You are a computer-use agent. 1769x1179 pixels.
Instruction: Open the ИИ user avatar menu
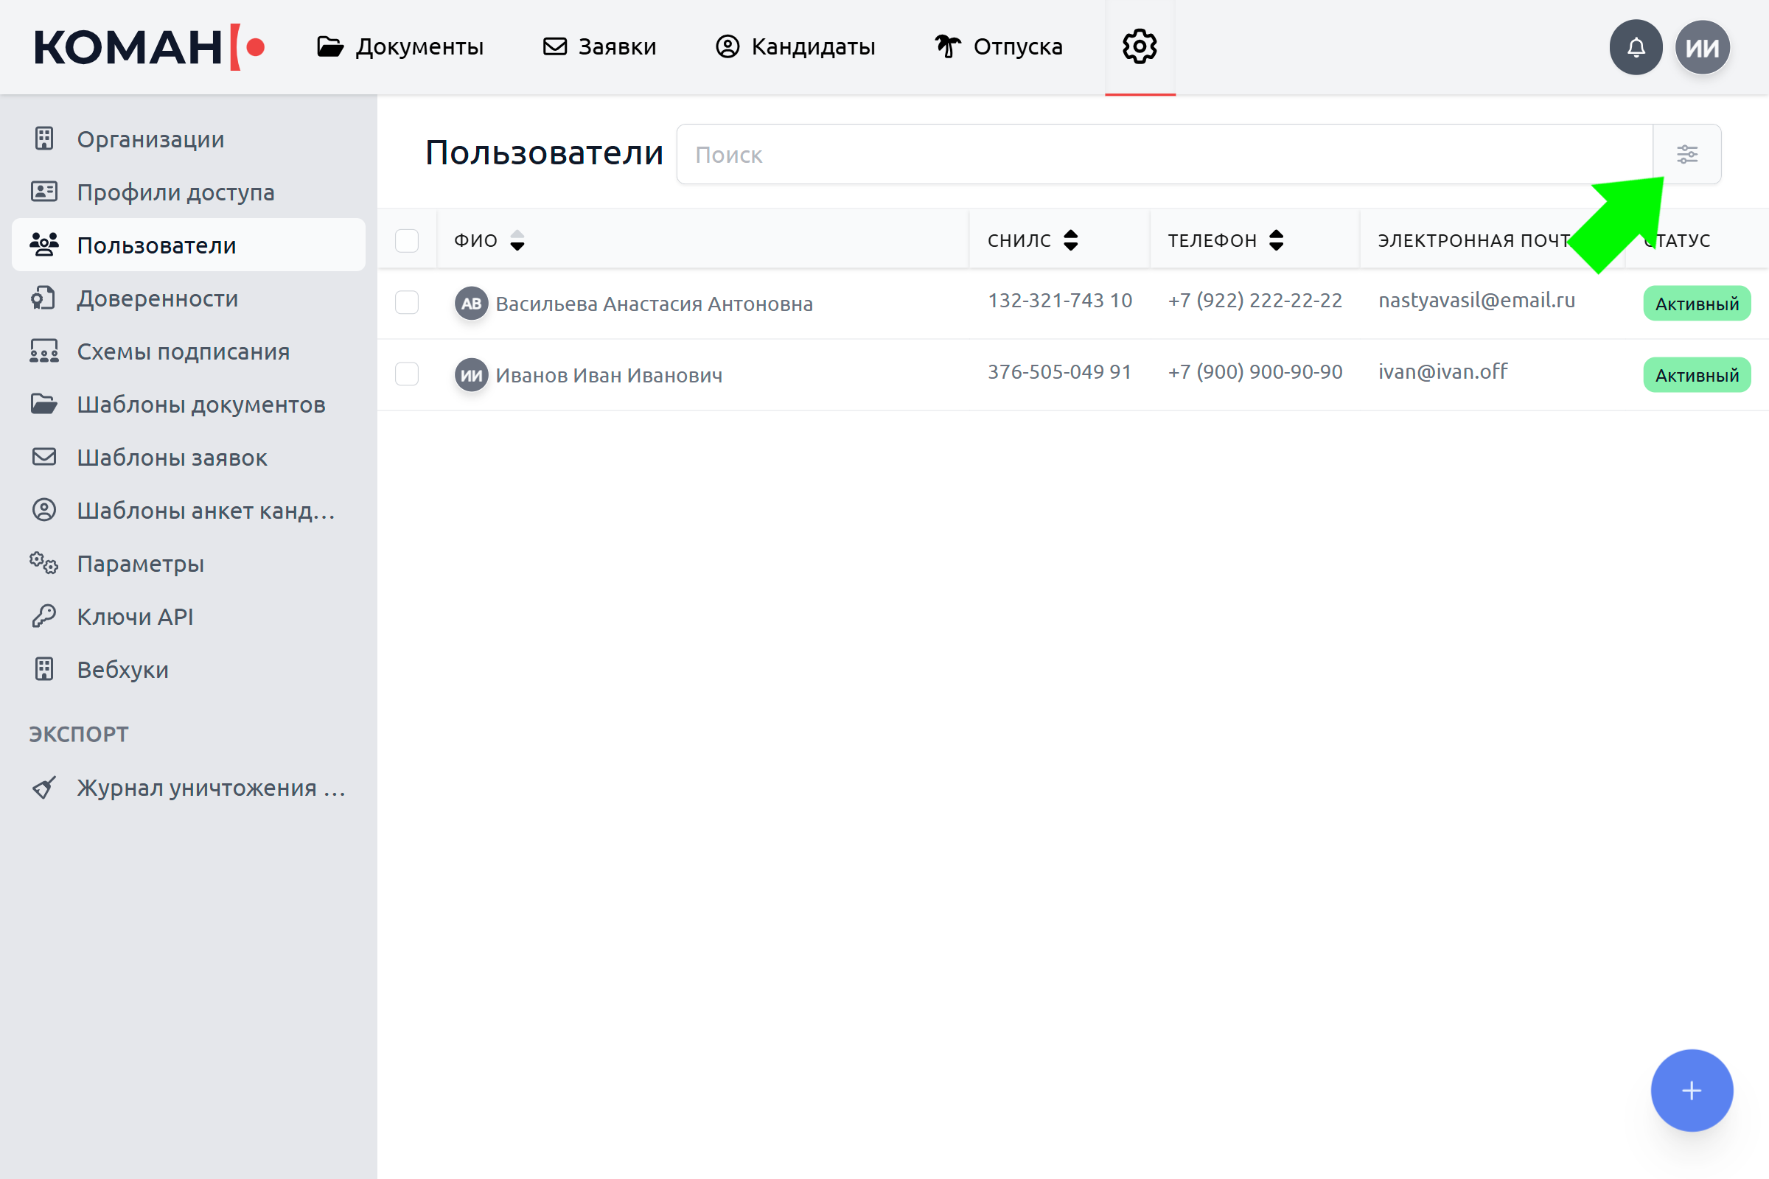point(1702,47)
